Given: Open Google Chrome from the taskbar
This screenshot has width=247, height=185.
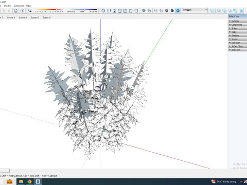Looking at the screenshot, I should [29, 181].
